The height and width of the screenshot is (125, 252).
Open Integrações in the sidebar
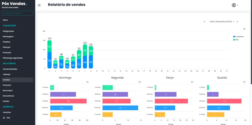tap(8, 31)
